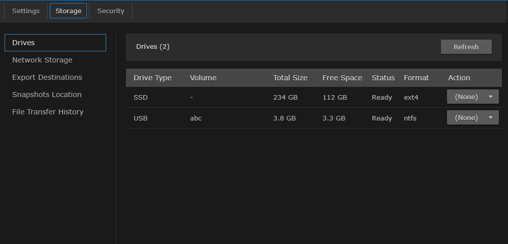The height and width of the screenshot is (244, 508).
Task: Open the USB drive Action dropdown
Action: (x=472, y=117)
